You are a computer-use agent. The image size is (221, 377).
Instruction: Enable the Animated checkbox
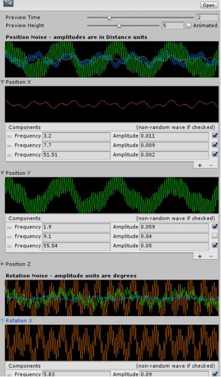(189, 26)
